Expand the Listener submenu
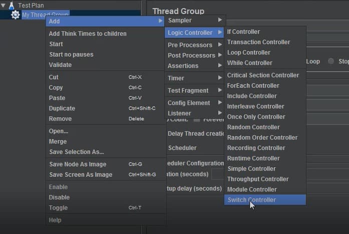The height and width of the screenshot is (234, 349). click(194, 113)
